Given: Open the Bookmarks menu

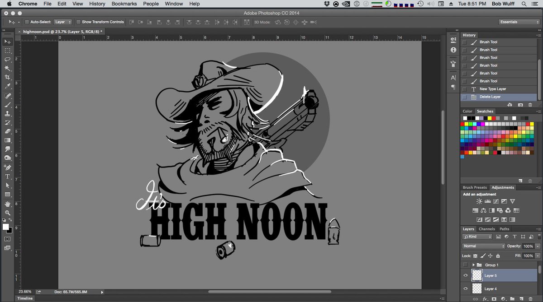Looking at the screenshot, I should coord(124,4).
